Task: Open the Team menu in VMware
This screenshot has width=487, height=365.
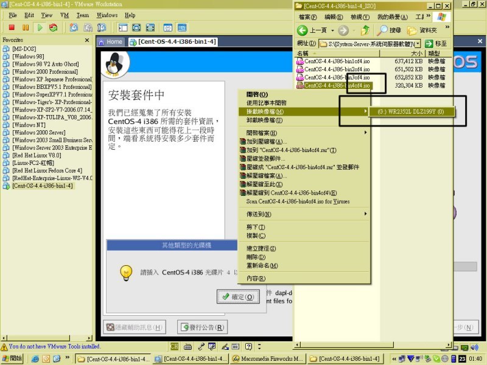Action: click(x=83, y=15)
